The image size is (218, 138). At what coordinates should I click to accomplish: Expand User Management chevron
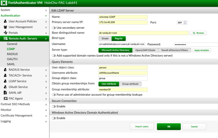click(x=46, y=28)
